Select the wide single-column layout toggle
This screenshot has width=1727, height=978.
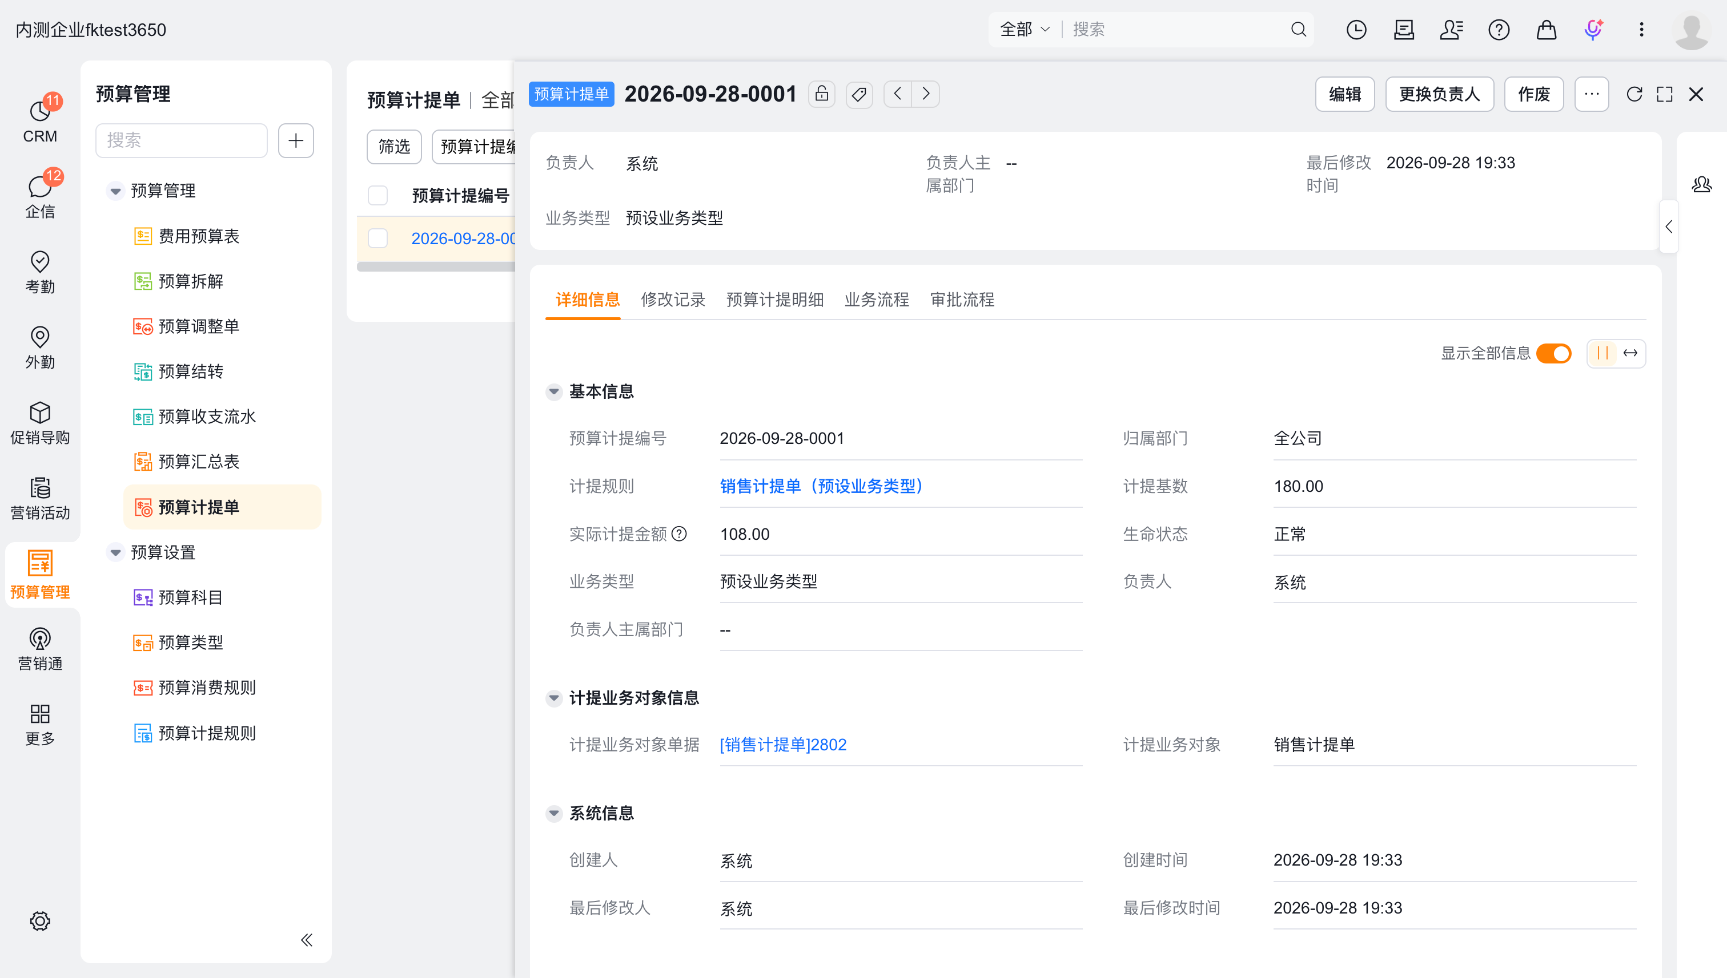point(1630,353)
